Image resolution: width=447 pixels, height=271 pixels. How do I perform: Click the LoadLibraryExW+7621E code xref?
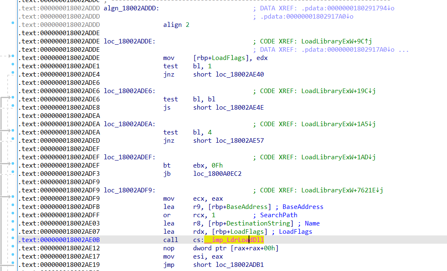pos(342,190)
